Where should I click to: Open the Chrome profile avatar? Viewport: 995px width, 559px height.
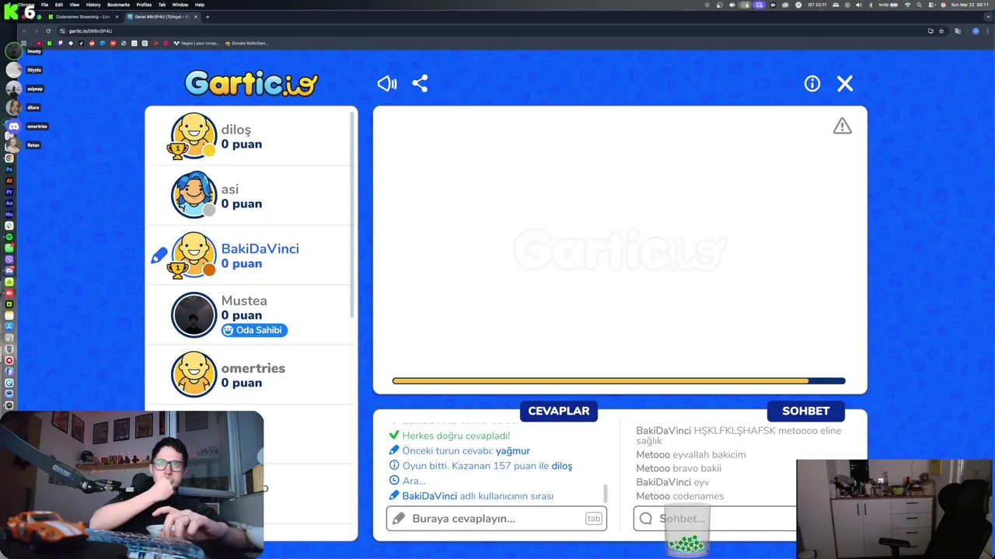click(x=976, y=31)
